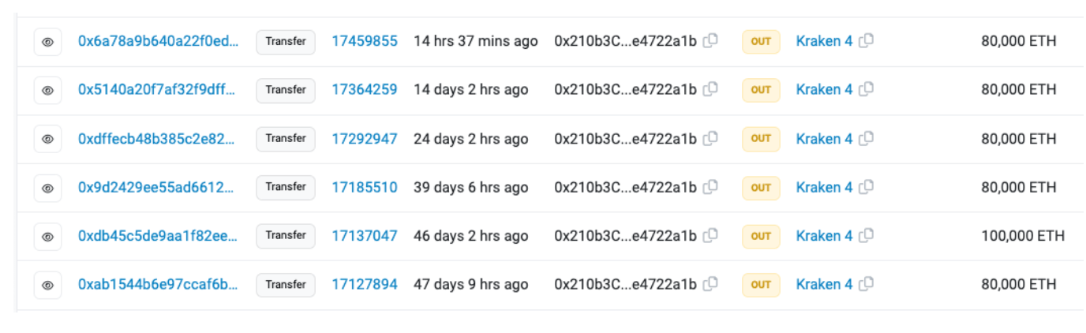
Task: Copy Kraken 4 address in first row
Action: (x=866, y=41)
